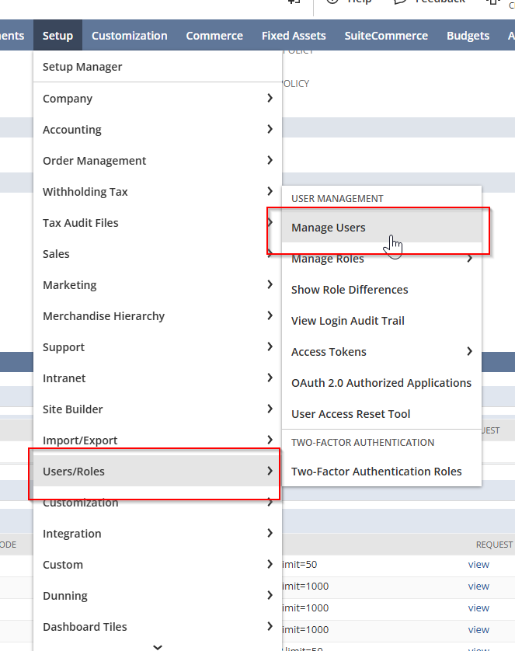515x651 pixels.
Task: Open Manage Users
Action: tap(327, 228)
